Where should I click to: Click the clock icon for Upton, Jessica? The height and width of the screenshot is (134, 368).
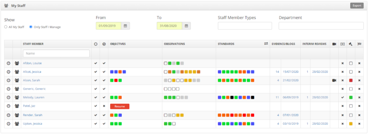(x=9, y=124)
